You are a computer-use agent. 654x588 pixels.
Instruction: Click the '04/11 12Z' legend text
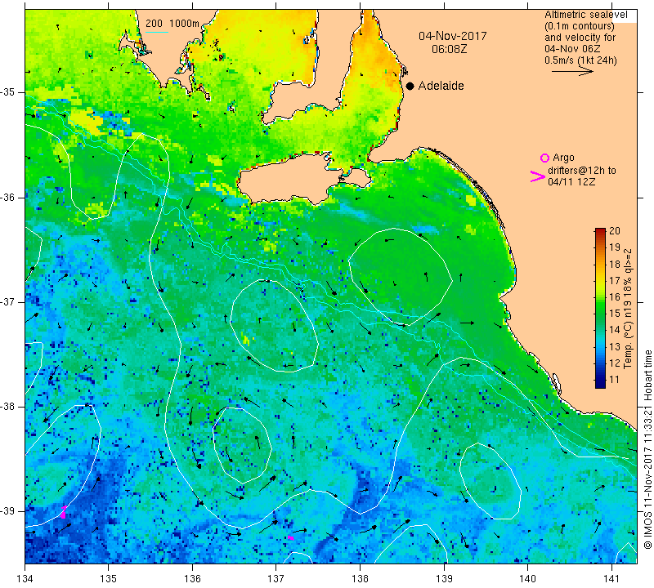tap(571, 181)
